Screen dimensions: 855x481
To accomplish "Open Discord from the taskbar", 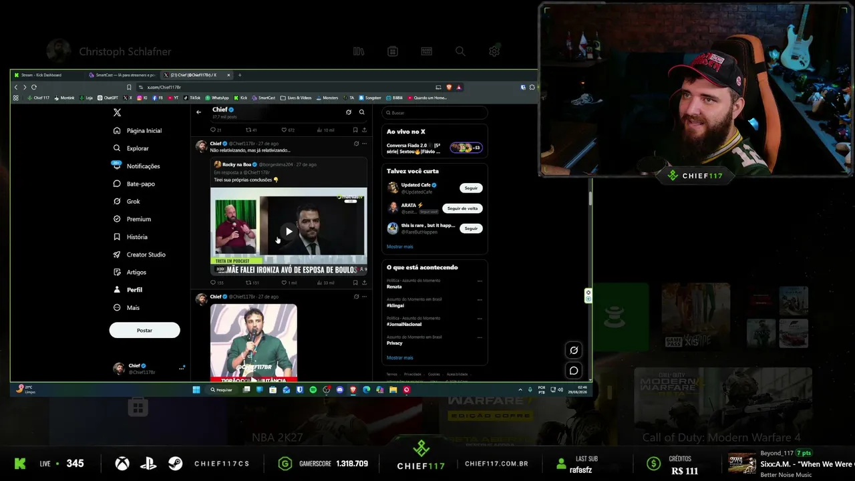I will 340,389.
